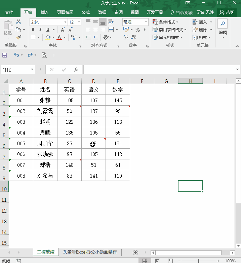241x263 pixels.
Task: Apply the red font color A
Action: (x=59, y=37)
